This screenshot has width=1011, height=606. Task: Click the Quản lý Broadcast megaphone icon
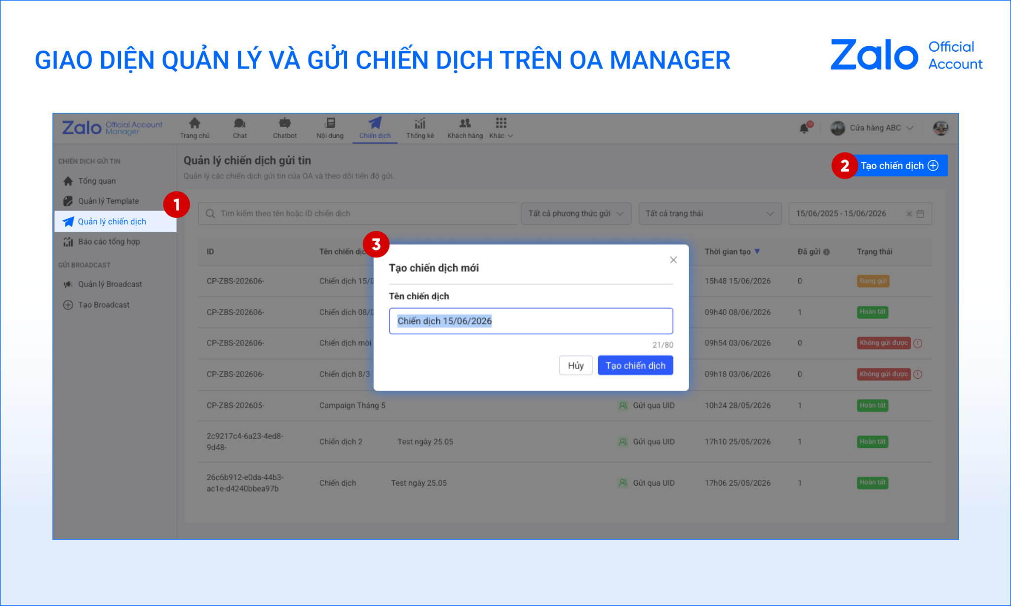click(x=68, y=285)
